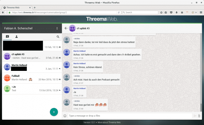
Task: Bookmark this page with the star icon
Action: [161, 12]
